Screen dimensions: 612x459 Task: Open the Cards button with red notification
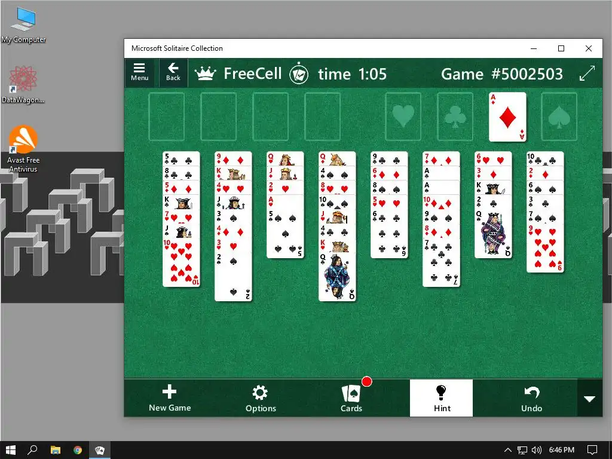(x=351, y=397)
